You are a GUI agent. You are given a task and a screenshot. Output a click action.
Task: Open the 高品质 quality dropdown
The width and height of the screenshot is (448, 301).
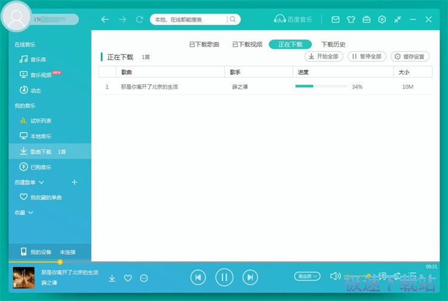coord(307,276)
